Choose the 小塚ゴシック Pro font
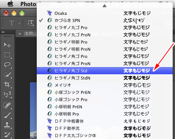 [105, 100]
